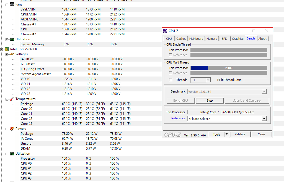The height and width of the screenshot is (182, 284).
Task: Enable Multi Thread Reference checkbox
Action: 171,73
